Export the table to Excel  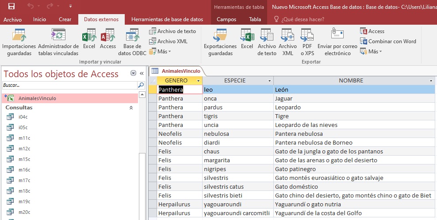point(247,39)
